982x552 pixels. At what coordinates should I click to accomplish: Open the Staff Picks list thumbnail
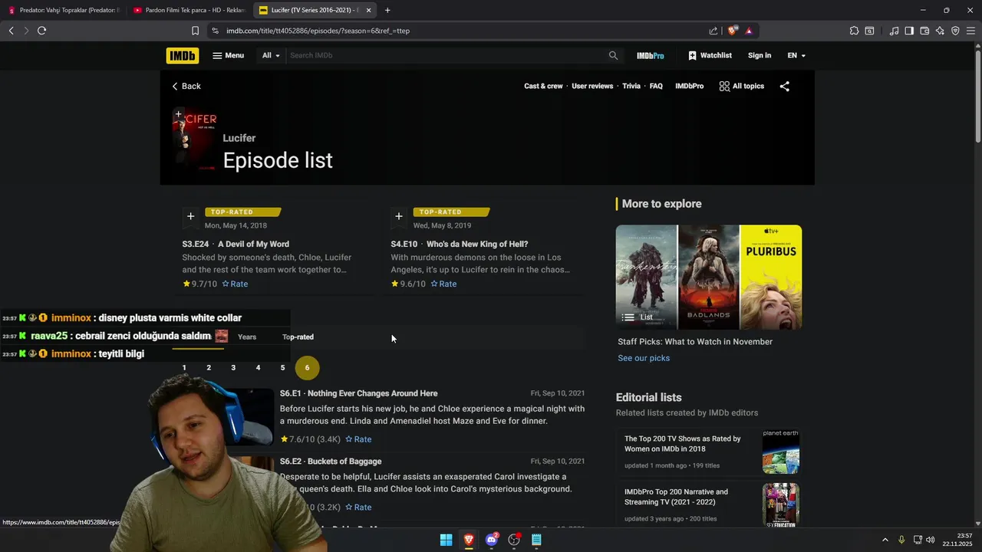(709, 277)
